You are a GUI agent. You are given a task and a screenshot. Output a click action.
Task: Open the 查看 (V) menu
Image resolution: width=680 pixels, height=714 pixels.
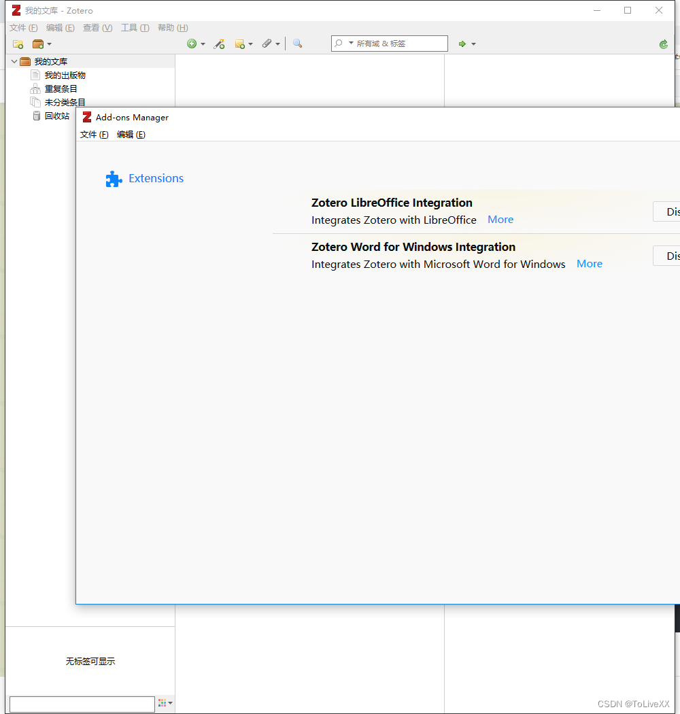[97, 28]
